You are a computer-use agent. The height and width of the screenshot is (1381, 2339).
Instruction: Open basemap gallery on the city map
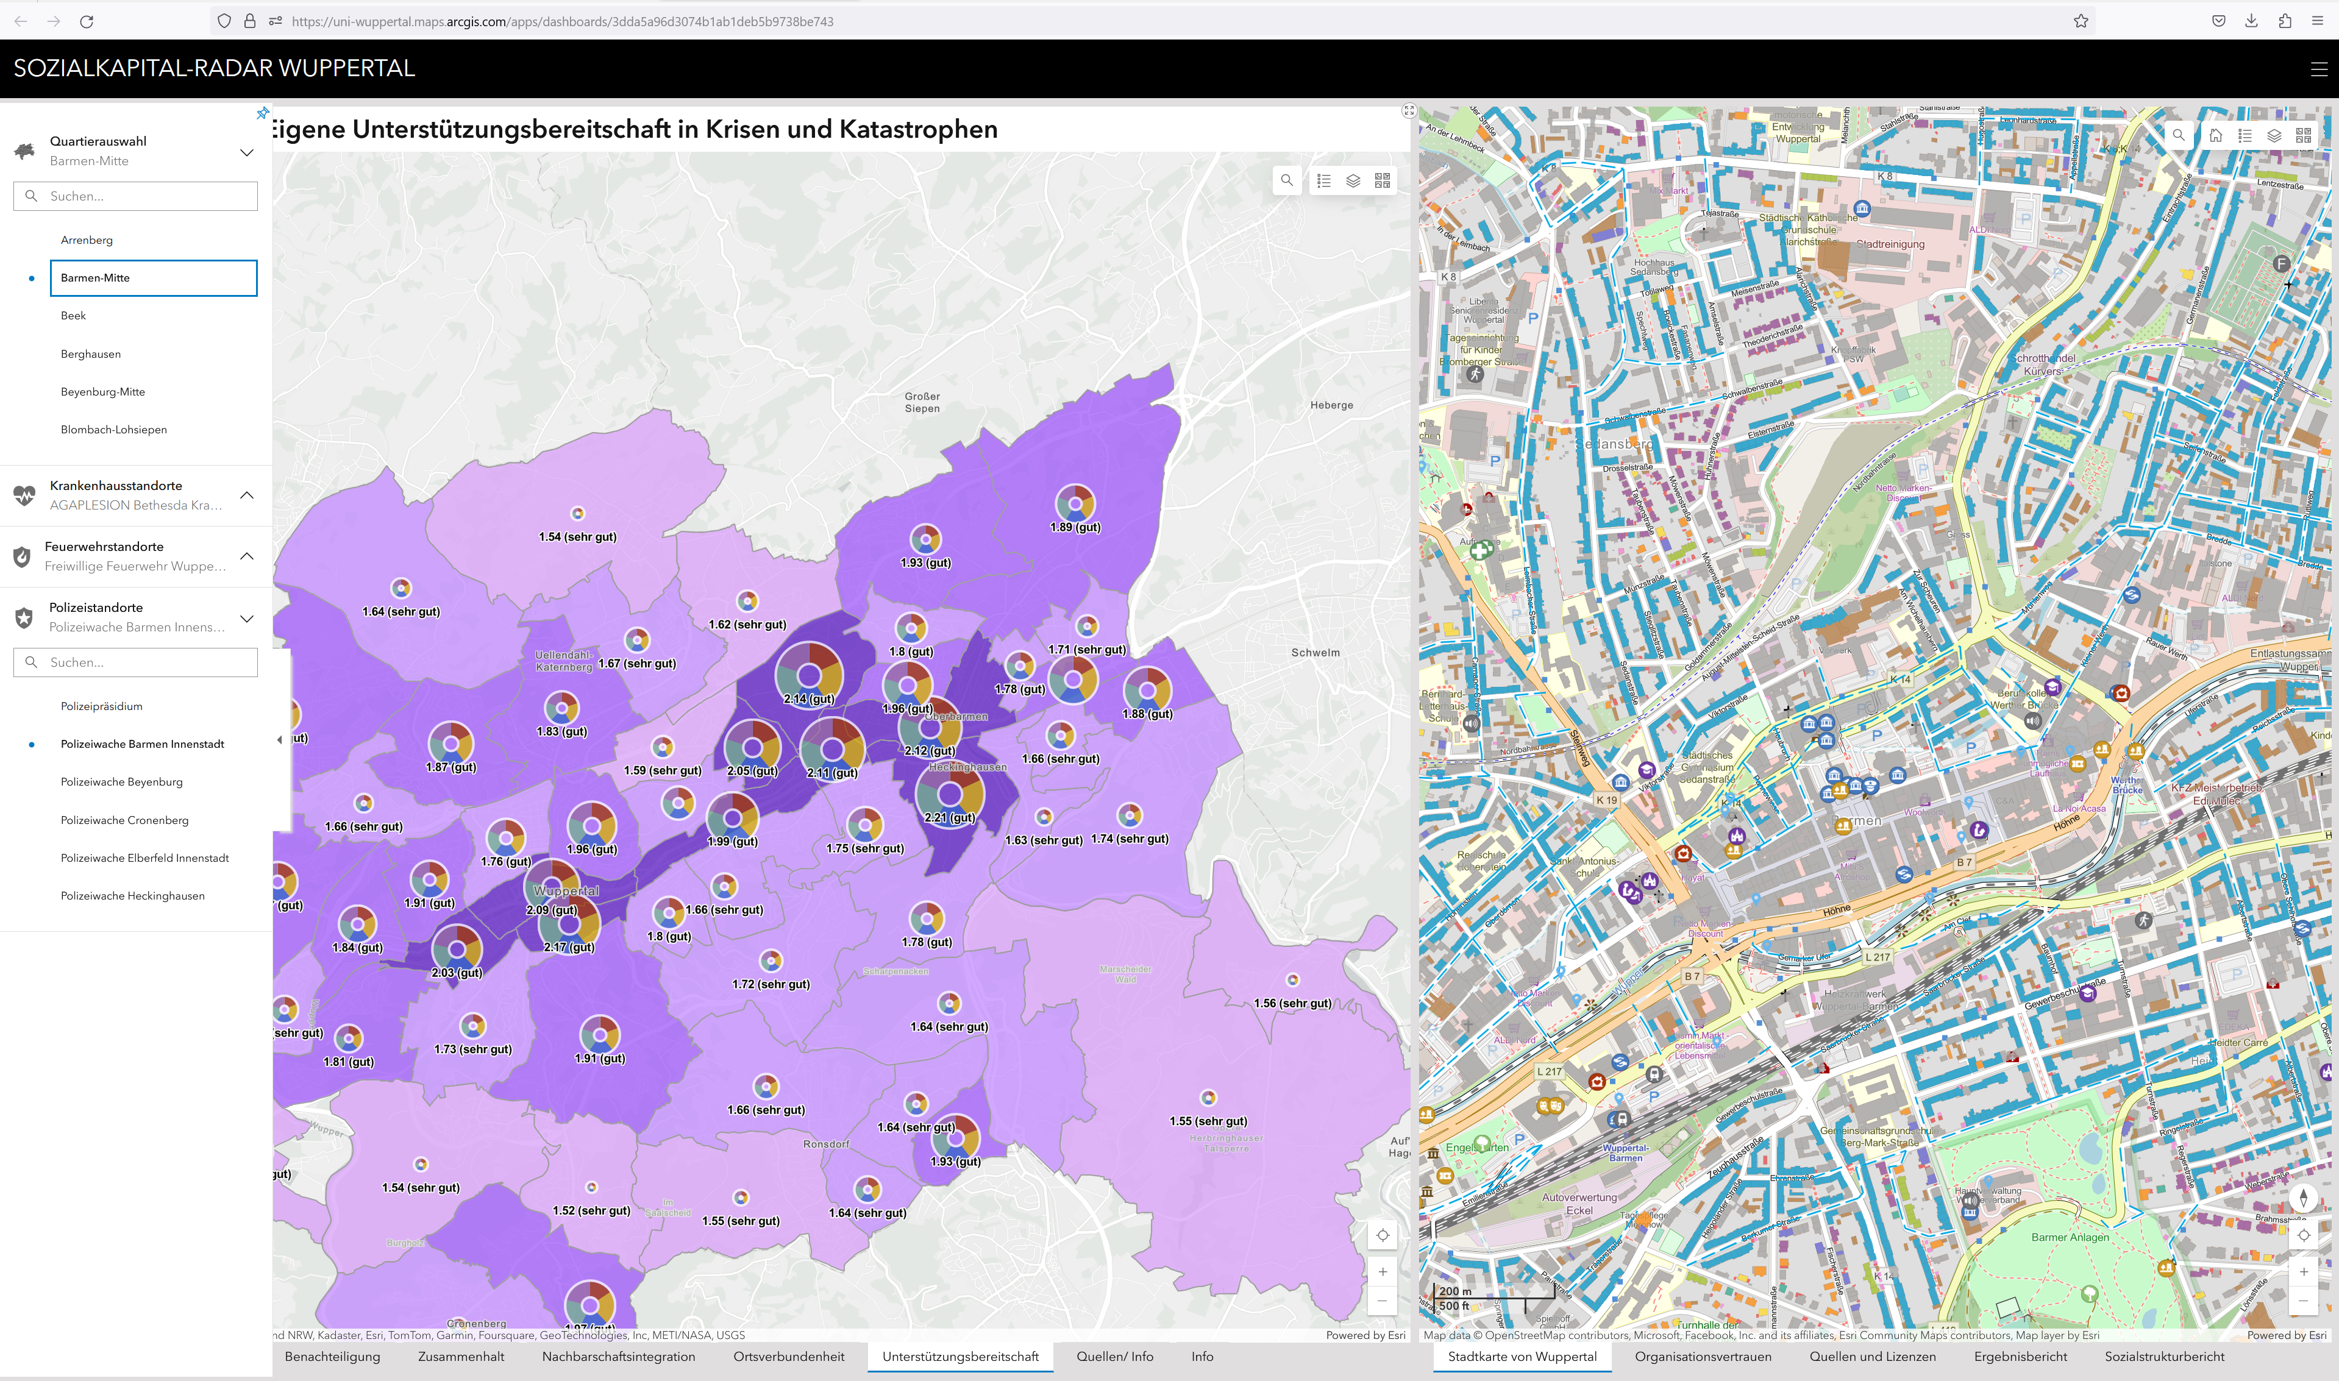2302,135
